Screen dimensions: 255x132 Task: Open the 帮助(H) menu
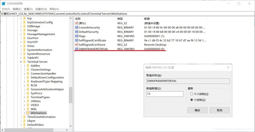click(54, 9)
